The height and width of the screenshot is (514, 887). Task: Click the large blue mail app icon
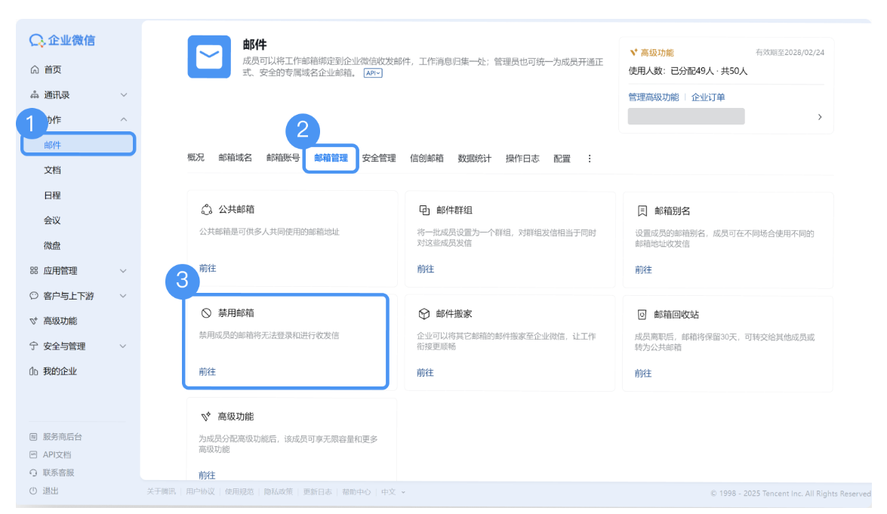[209, 57]
